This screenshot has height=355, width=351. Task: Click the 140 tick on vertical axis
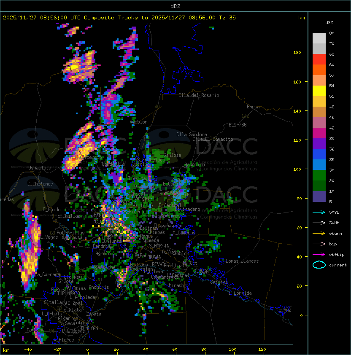click(x=297, y=111)
